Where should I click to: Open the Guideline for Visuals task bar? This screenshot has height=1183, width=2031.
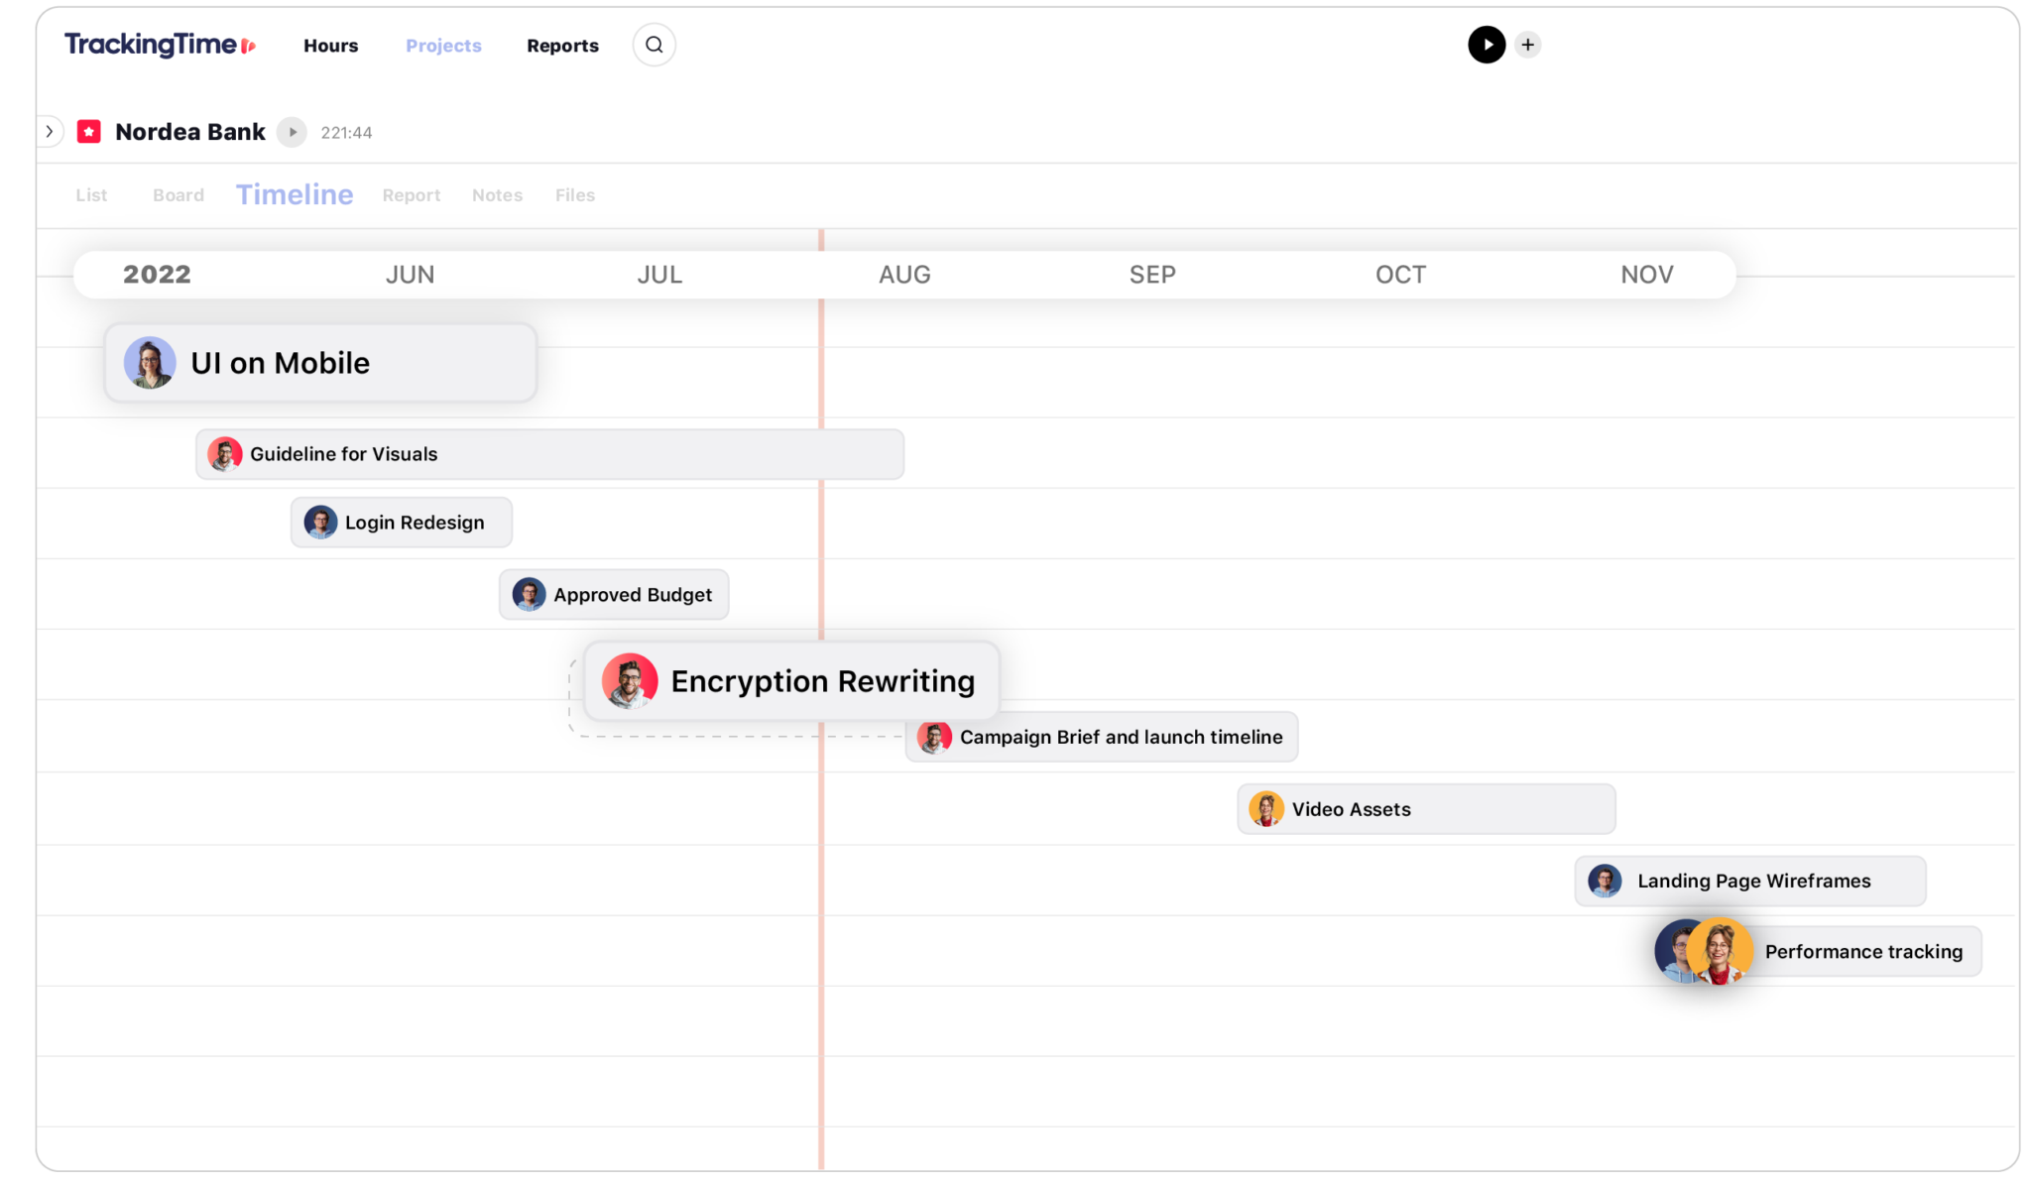[x=549, y=454]
